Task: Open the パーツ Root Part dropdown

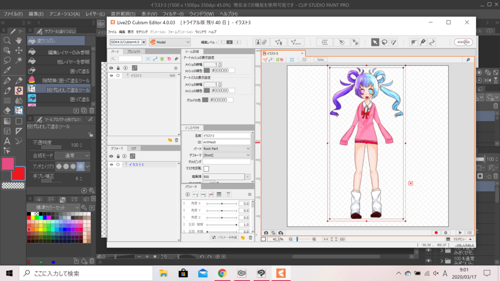Action: pos(227,149)
